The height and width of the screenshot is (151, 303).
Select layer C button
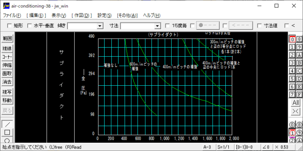[x=299, y=71]
